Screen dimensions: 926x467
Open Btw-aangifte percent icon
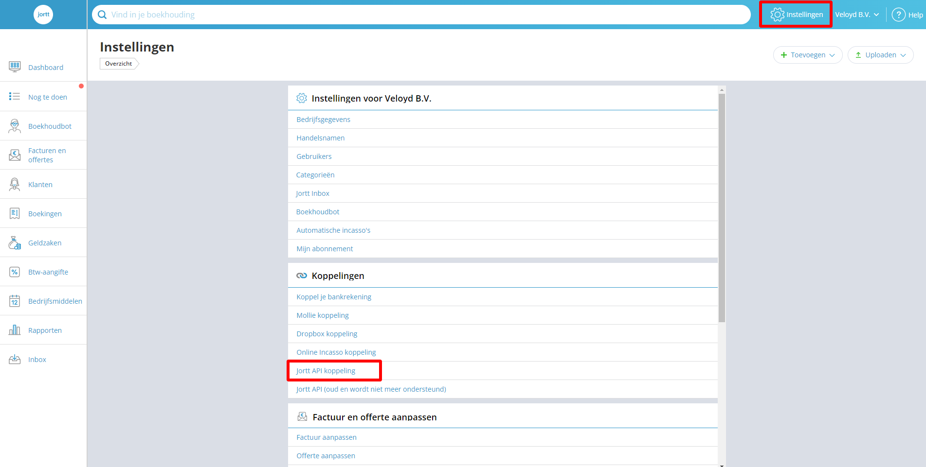pyautogui.click(x=15, y=272)
